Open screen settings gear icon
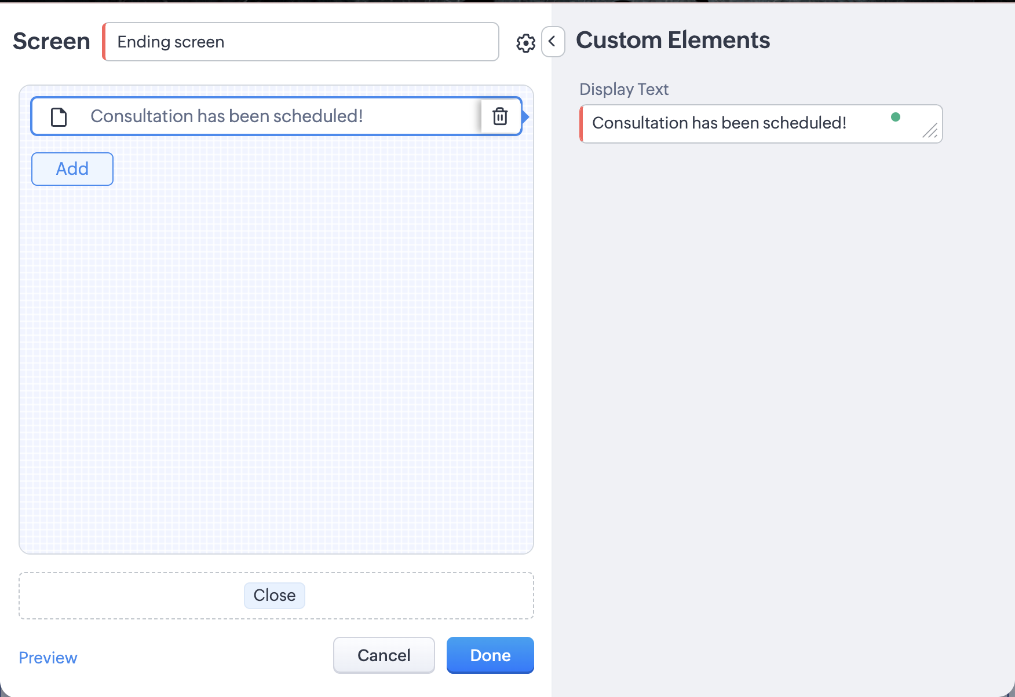Image resolution: width=1015 pixels, height=697 pixels. coord(525,43)
